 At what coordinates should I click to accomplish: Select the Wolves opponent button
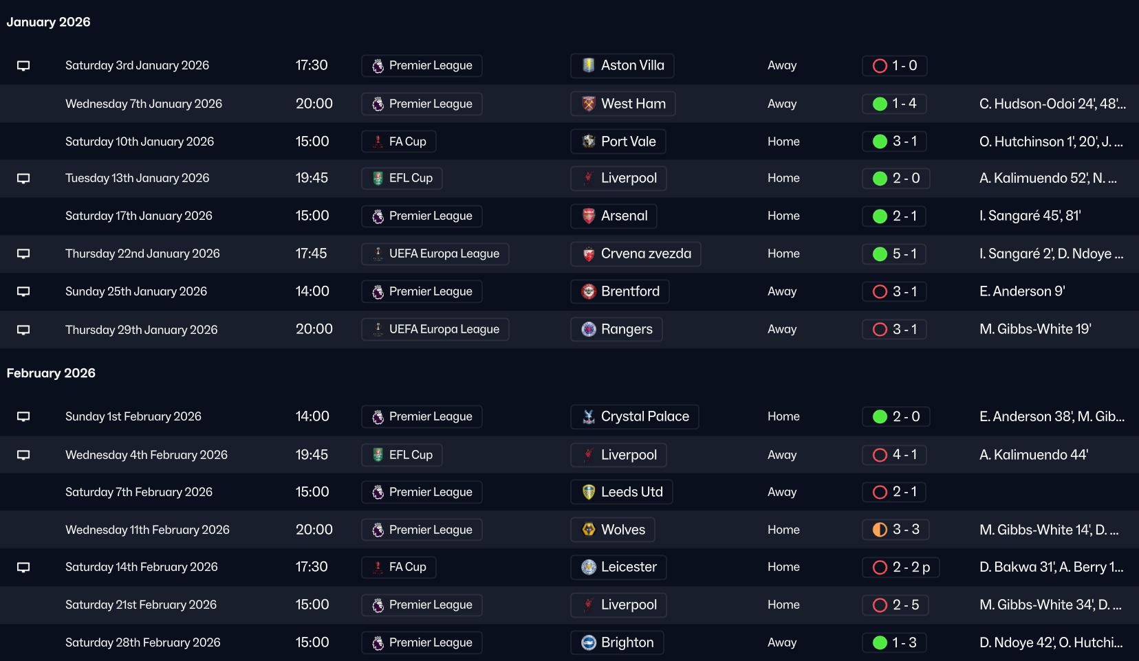coord(612,530)
